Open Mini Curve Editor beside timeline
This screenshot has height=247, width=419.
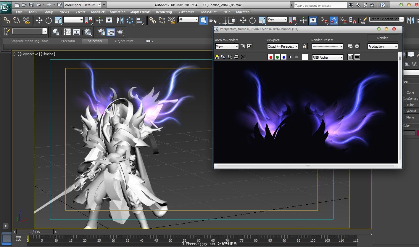18,239
